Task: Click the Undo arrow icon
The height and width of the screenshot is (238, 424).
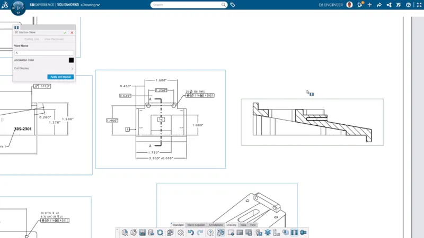Action: (x=190, y=232)
